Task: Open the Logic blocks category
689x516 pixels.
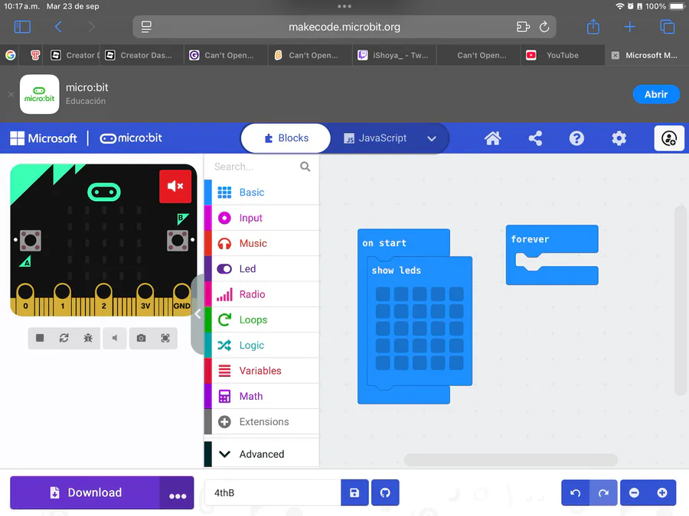Action: click(262, 345)
